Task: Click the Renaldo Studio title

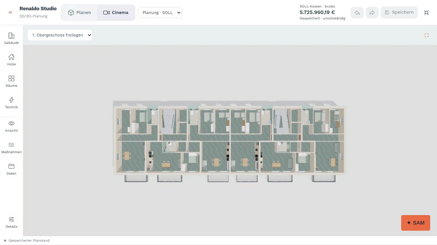Action: (38, 9)
